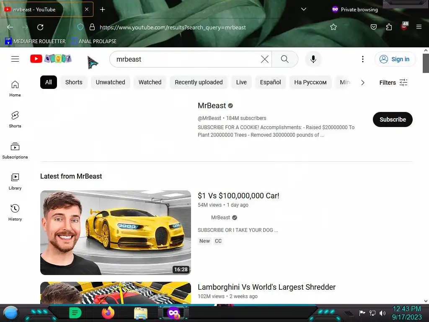Viewport: 429px width, 322px height.
Task: Go back with browser back arrow
Action: coord(10,27)
